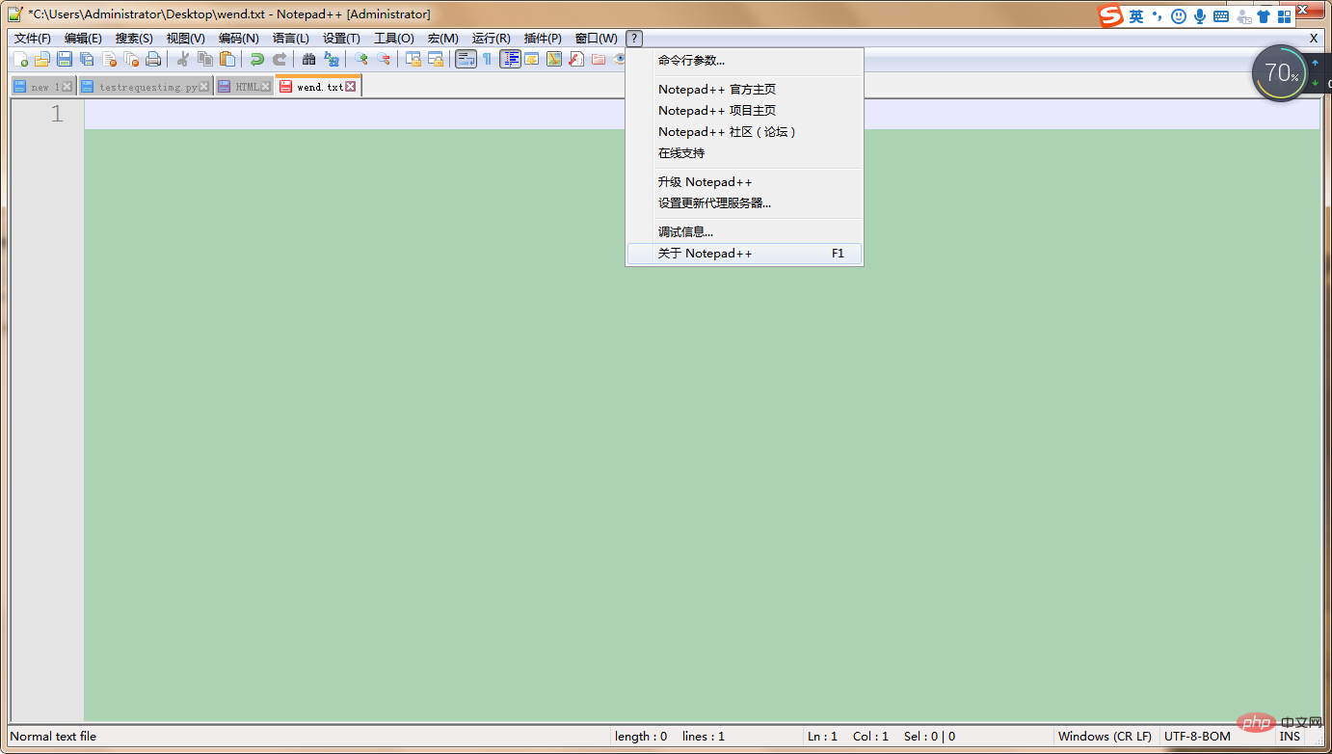The height and width of the screenshot is (754, 1332).
Task: Open the 文件(F) menu
Action: click(33, 39)
